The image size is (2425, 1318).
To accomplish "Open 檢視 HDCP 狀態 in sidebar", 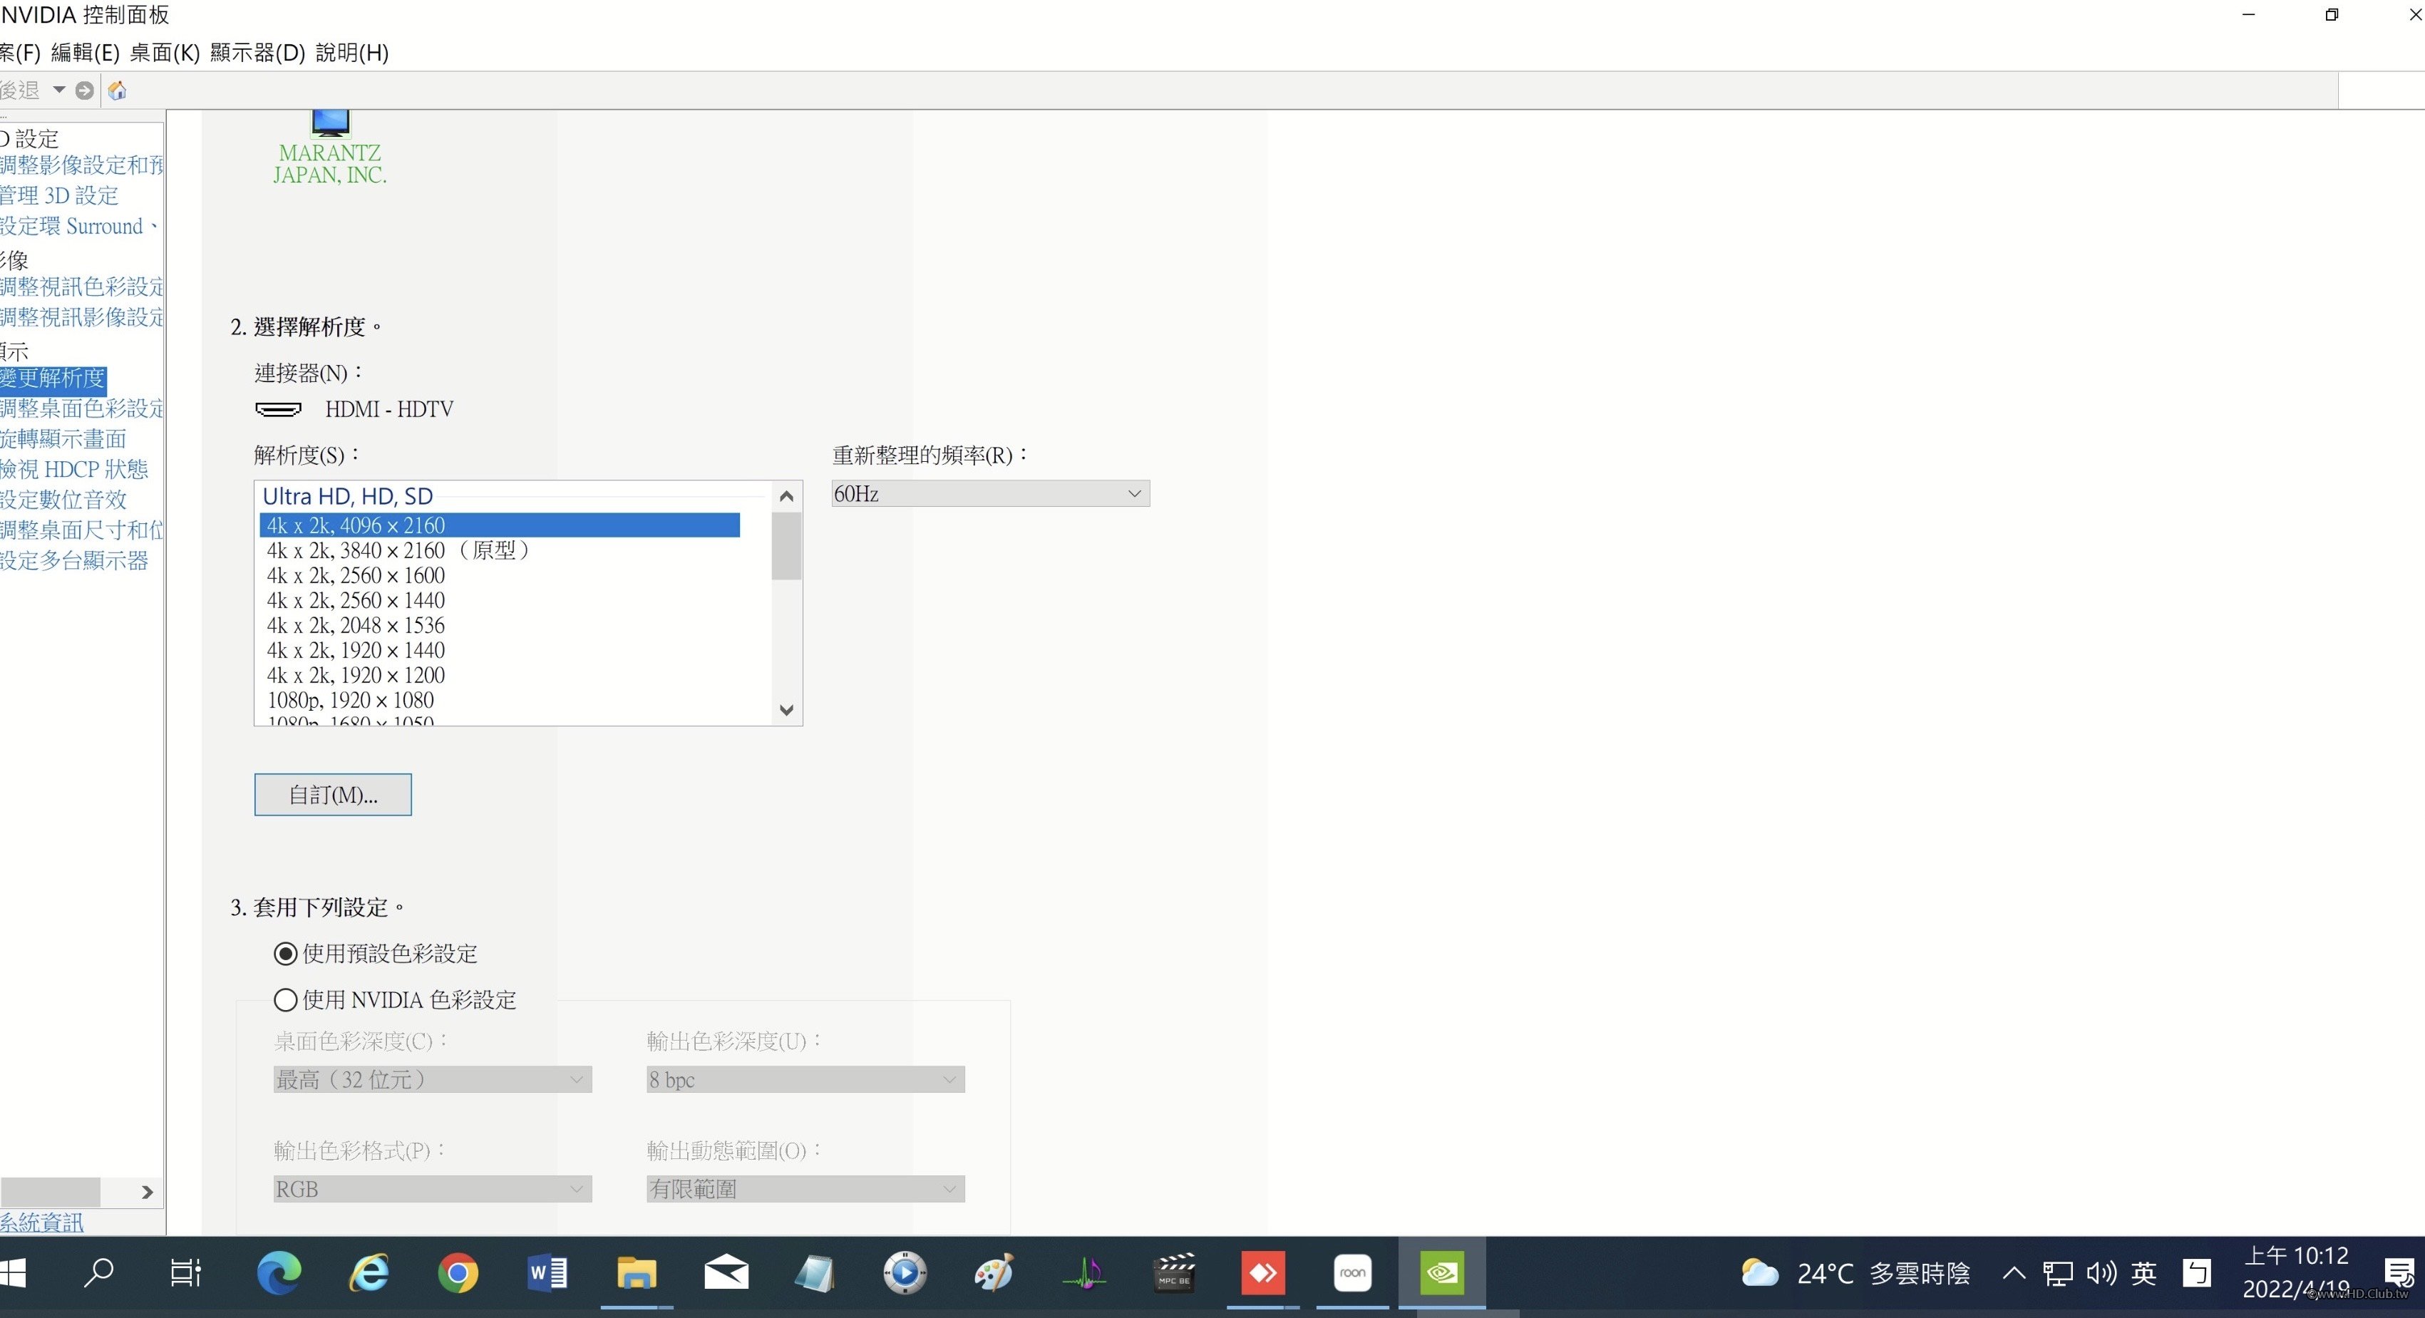I will [74, 469].
